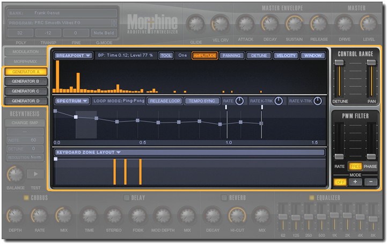This screenshot has width=388, height=244.
Task: Adjust the Vel Crv knob
Action: [x=220, y=24]
